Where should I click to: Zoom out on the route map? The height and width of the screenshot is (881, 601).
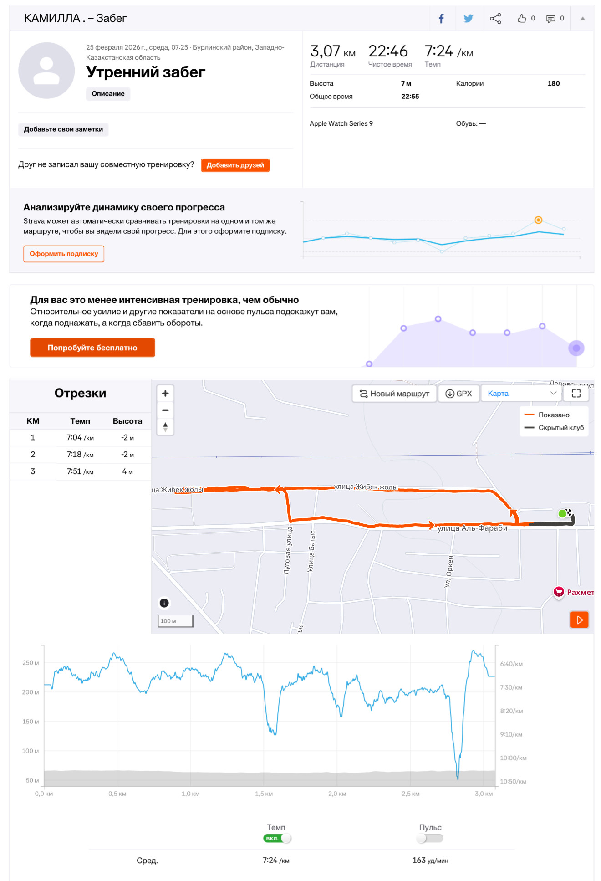point(165,410)
